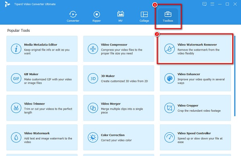241x156 pixels.
Task: Open GIF Maker title
Action: pyautogui.click(x=31, y=74)
